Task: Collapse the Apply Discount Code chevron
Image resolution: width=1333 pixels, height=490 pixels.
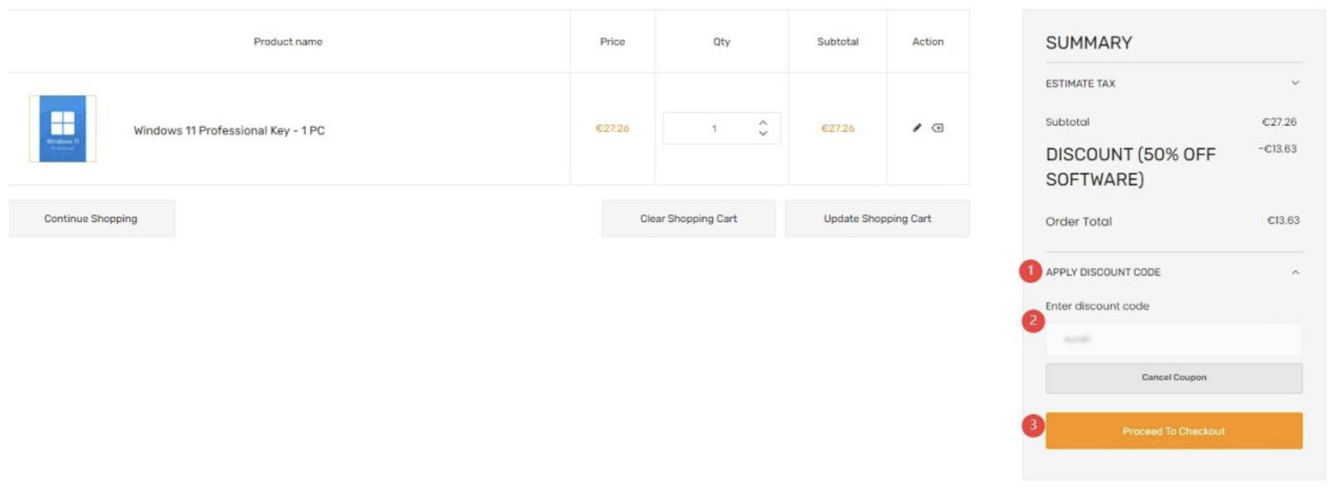Action: (x=1295, y=272)
